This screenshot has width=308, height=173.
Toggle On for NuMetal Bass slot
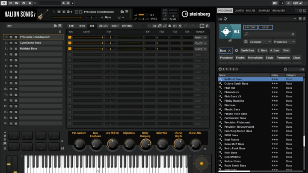tap(70, 49)
